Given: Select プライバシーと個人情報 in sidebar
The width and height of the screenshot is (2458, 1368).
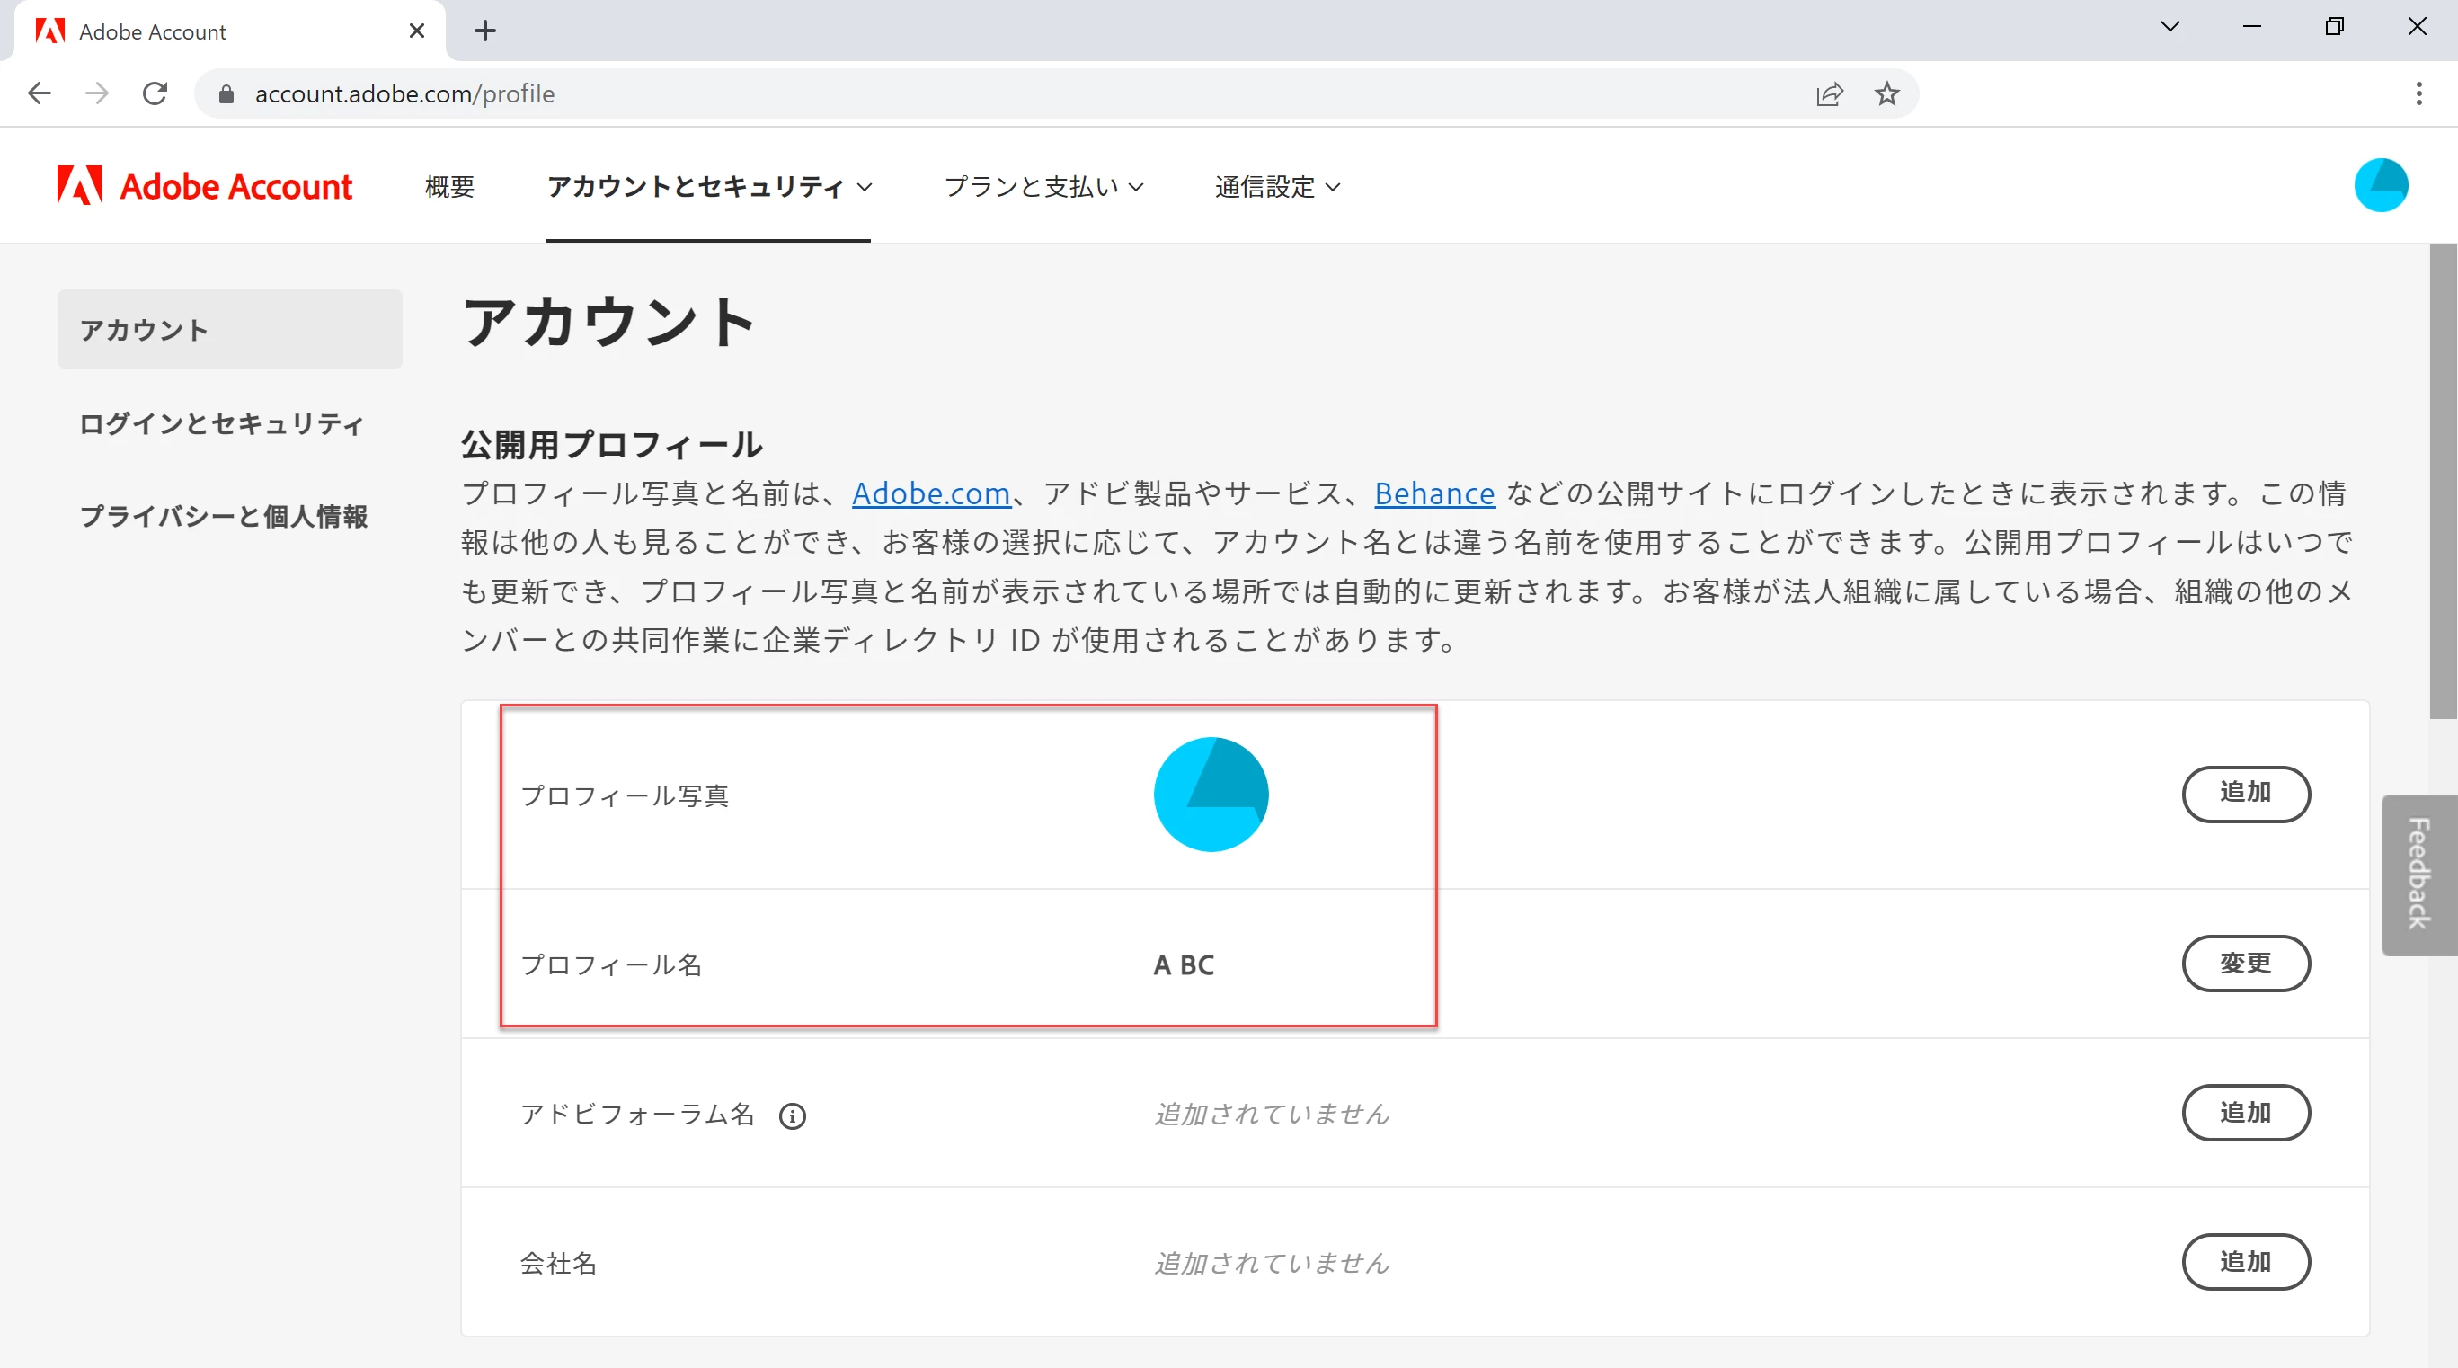Looking at the screenshot, I should pos(223,516).
